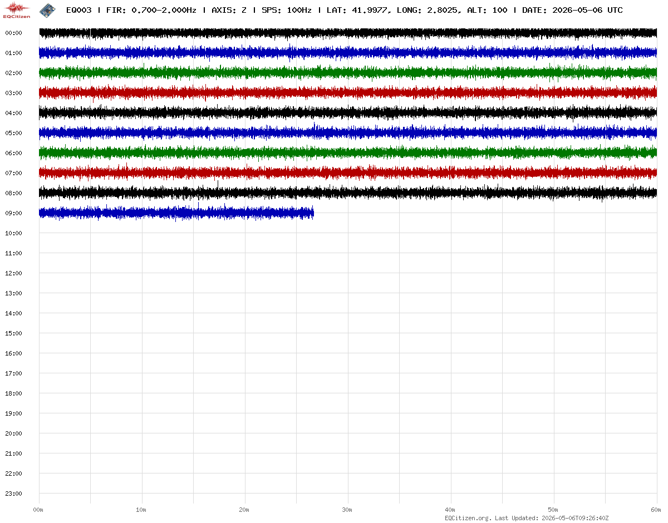Click the end of the 09:00 blue trace
Image resolution: width=668 pixels, height=523 pixels.
313,213
